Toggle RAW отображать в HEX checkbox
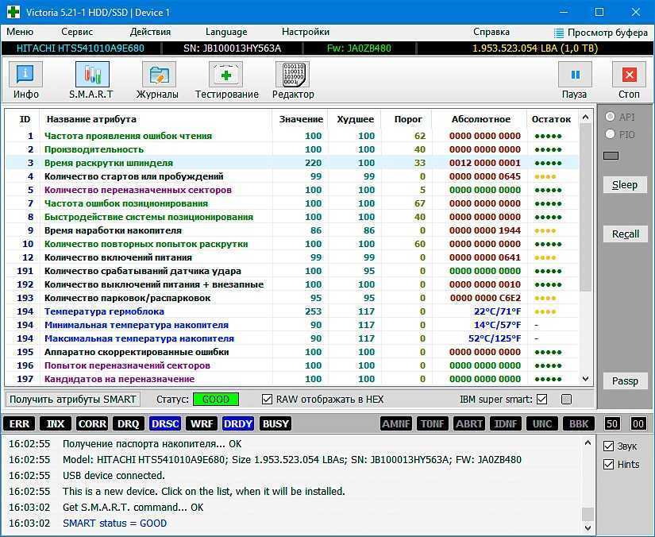The width and height of the screenshot is (655, 537). point(267,399)
